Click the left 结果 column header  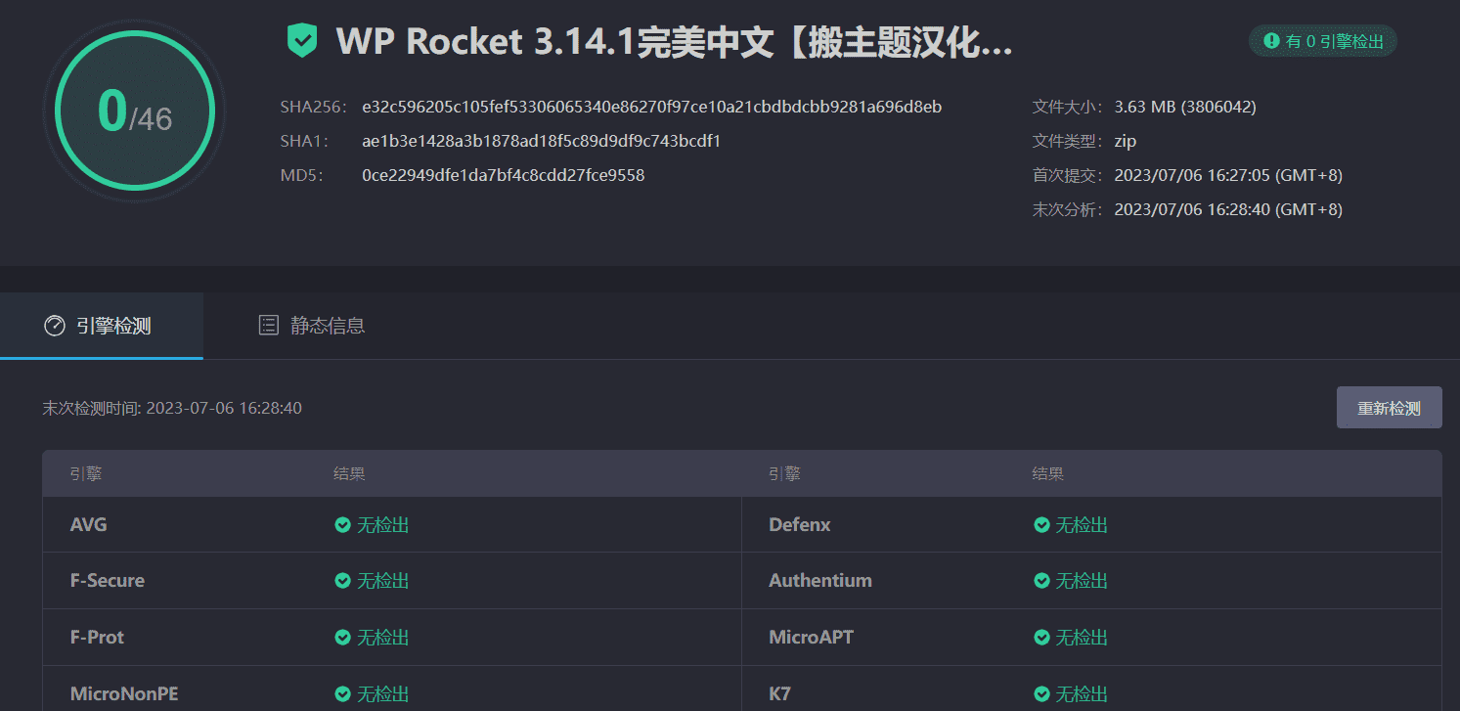(349, 474)
